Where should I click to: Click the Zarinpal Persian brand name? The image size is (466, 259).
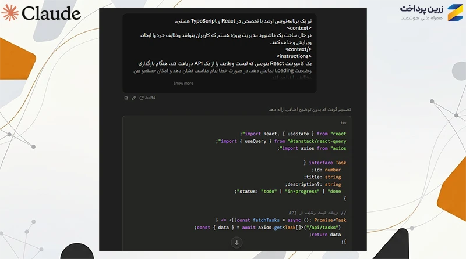pos(421,9)
